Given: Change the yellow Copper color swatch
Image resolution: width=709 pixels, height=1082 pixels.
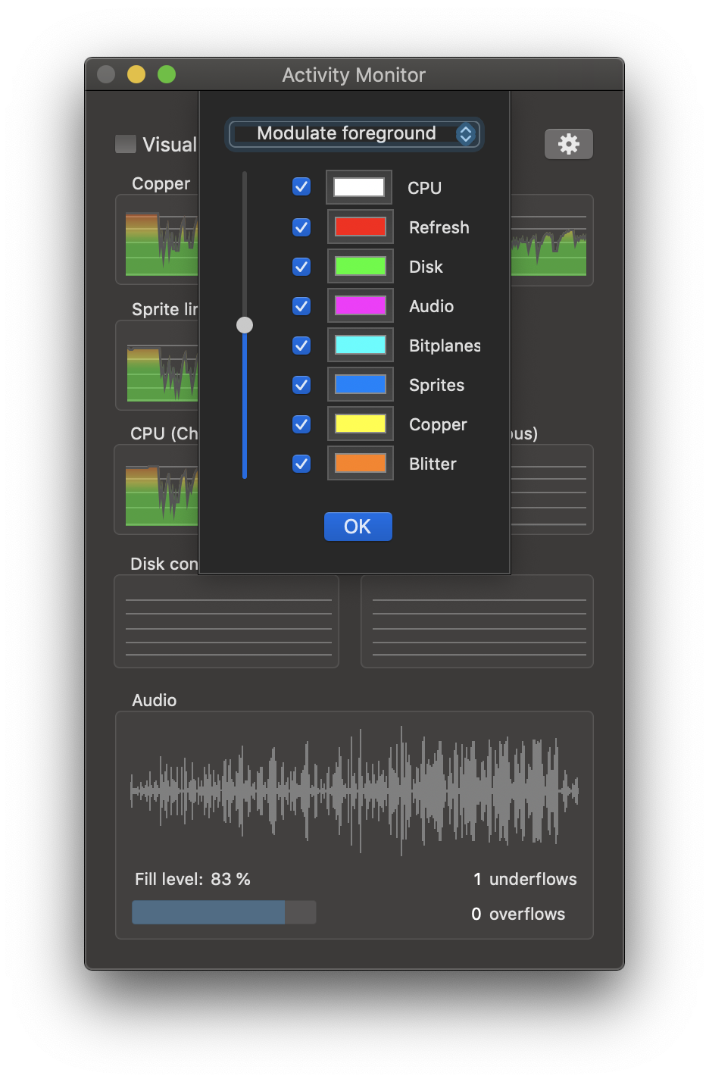Looking at the screenshot, I should point(361,424).
